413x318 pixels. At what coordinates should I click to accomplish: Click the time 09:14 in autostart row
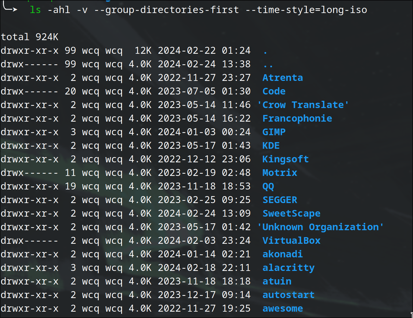(x=236, y=295)
